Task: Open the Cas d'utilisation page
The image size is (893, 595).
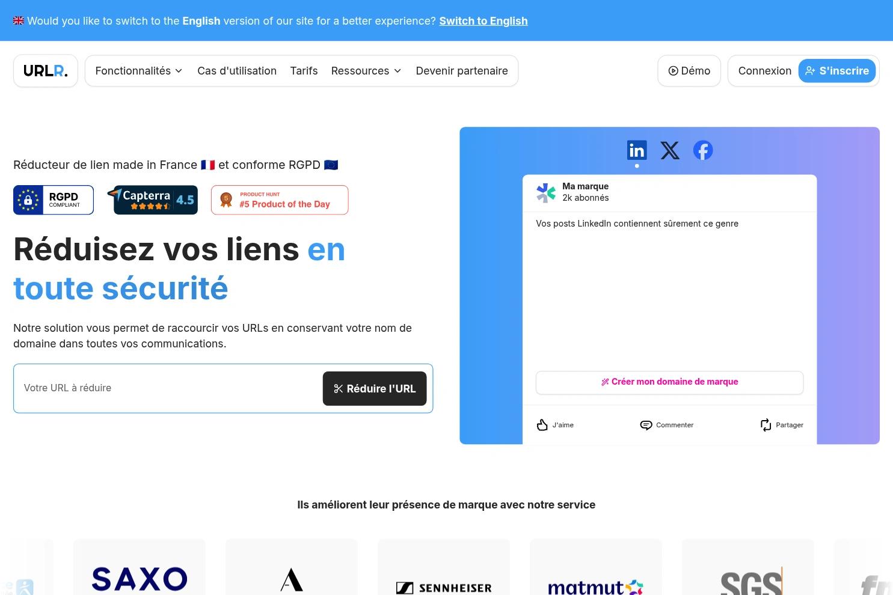Action: click(237, 71)
